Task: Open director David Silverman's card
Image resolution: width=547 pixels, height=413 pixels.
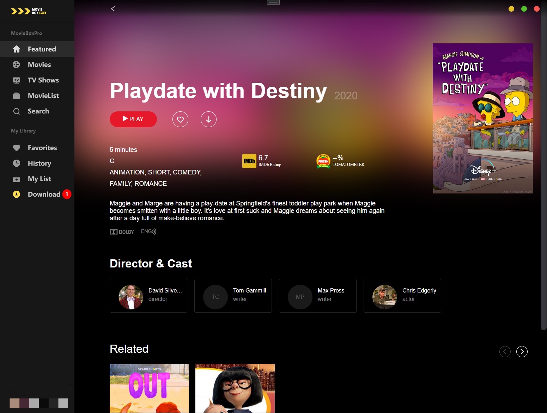Action: [148, 296]
